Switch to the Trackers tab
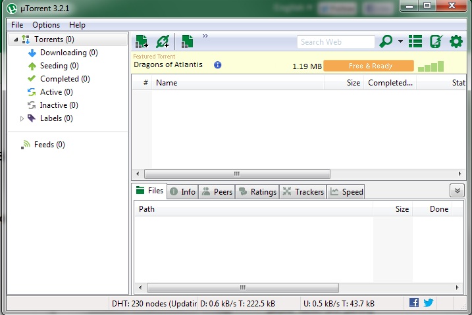Screen dimensions: 472x315 pos(303,192)
